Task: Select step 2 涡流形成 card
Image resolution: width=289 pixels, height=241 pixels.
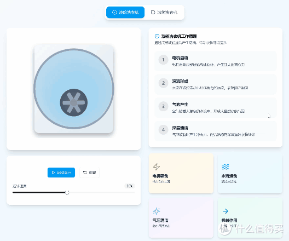Action: point(216,84)
